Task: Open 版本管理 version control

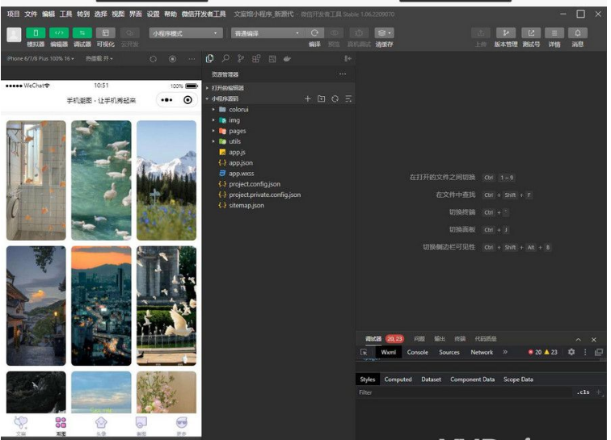Action: click(x=506, y=33)
